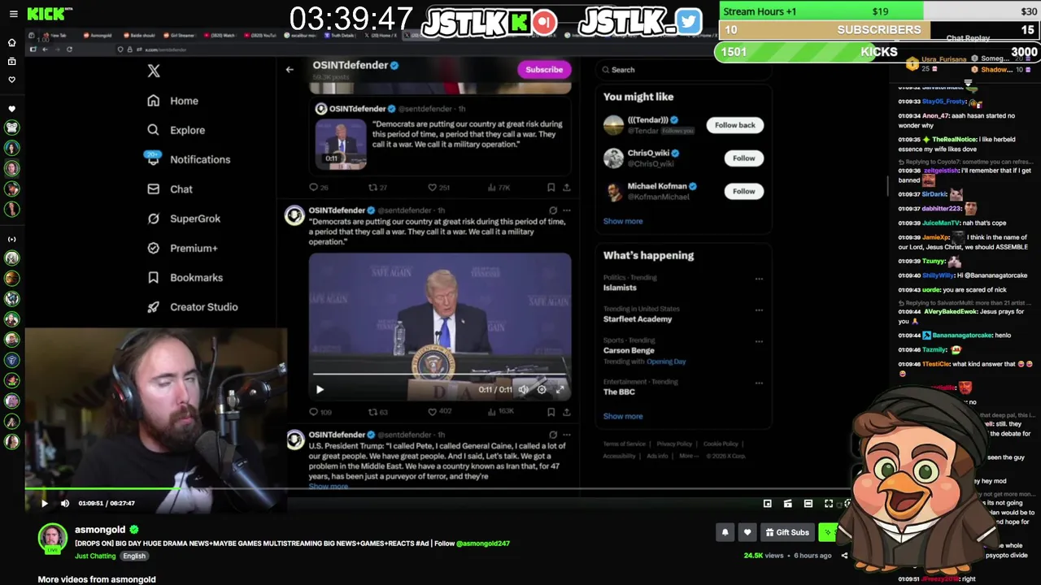Toggle theater mode in Kick player

808,504
